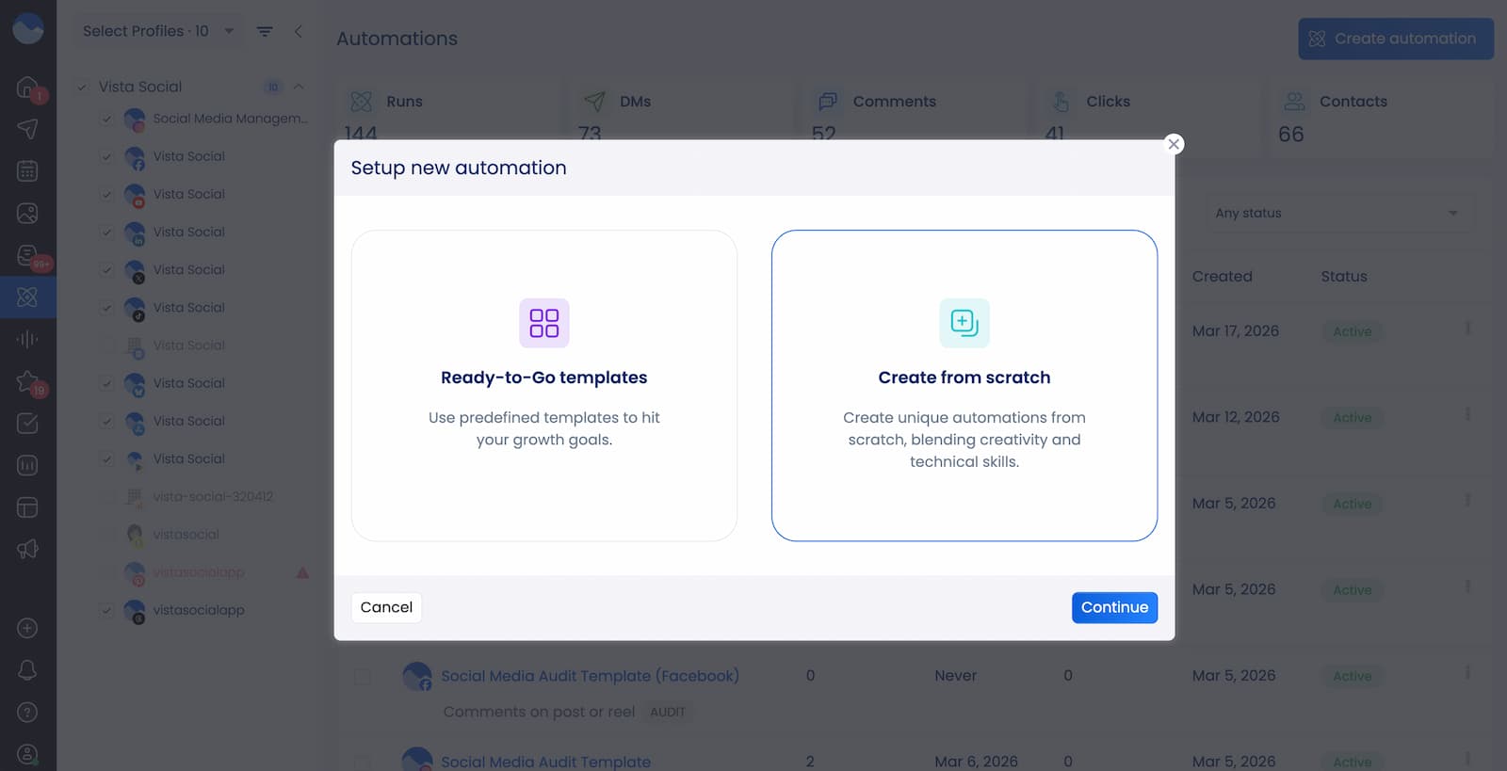The width and height of the screenshot is (1507, 771).
Task: Collapse the profiles panel with left chevron
Action: (x=299, y=31)
